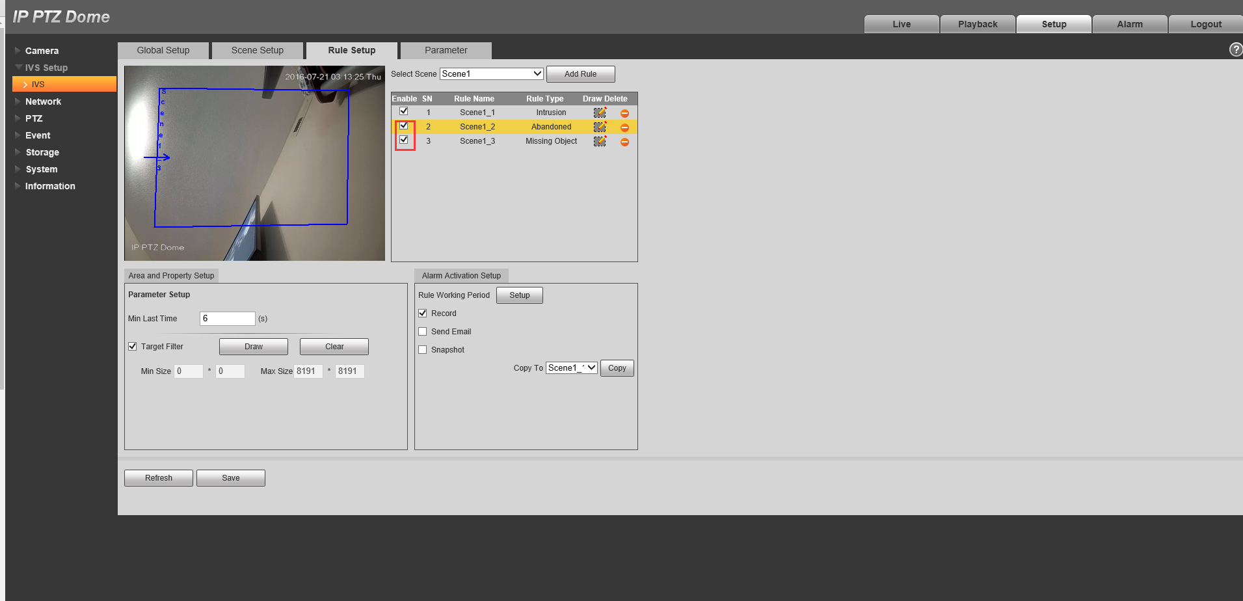Disable the Scene1_1 rule checkbox
Viewport: 1243px width, 601px height.
tap(404, 111)
